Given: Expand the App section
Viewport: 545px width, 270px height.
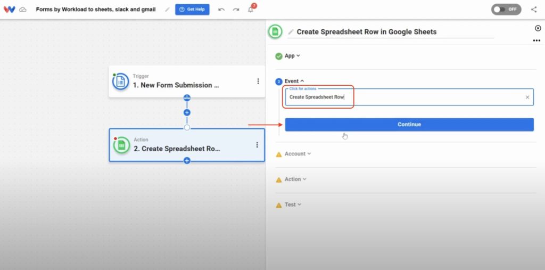Looking at the screenshot, I should point(292,56).
